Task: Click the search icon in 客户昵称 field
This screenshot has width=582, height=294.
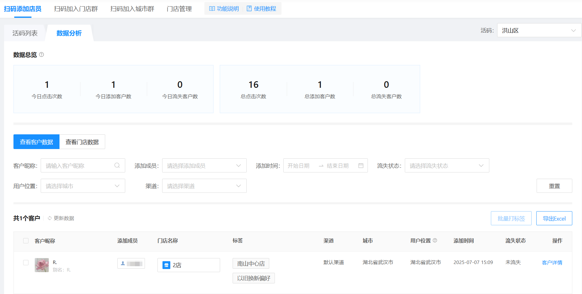Action: point(117,166)
